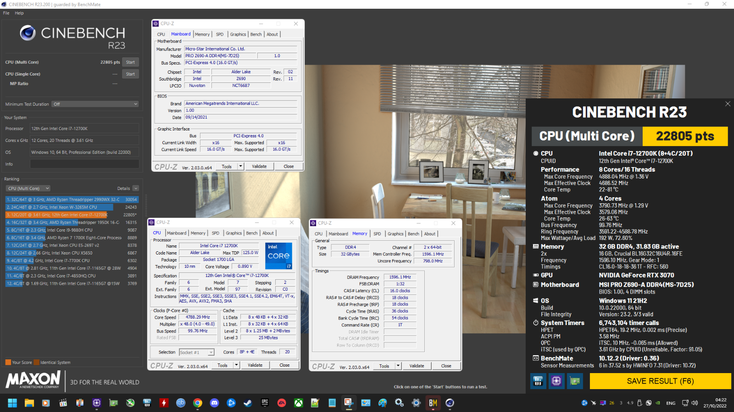The image size is (734, 412).
Task: Click the 22805 pts score in BenchMate panel
Action: (x=685, y=136)
